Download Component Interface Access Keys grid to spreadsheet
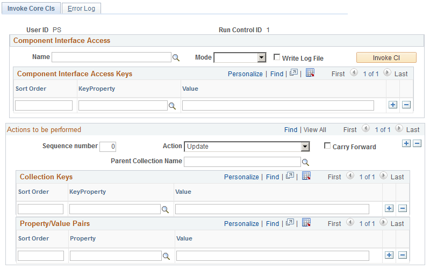 coord(310,74)
